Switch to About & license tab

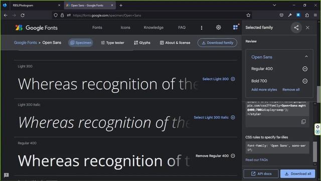(x=175, y=43)
